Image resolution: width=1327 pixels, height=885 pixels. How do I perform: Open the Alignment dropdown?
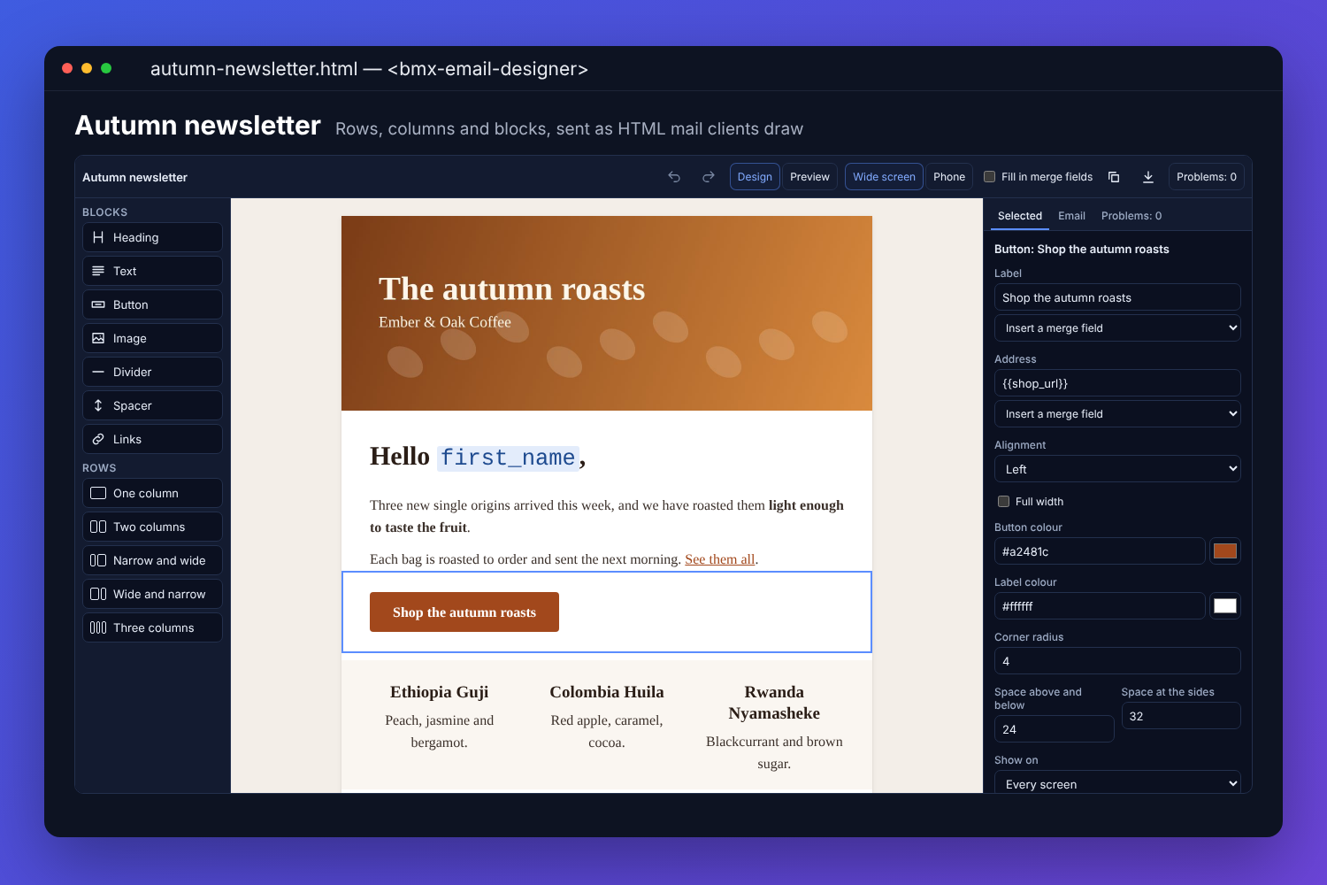[x=1117, y=469]
